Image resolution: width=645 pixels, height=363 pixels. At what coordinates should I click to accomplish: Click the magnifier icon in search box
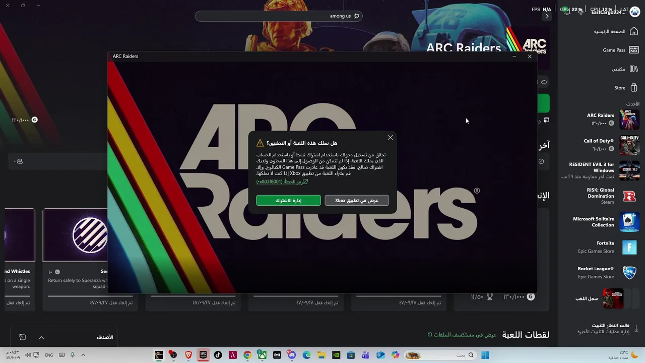tap(357, 16)
